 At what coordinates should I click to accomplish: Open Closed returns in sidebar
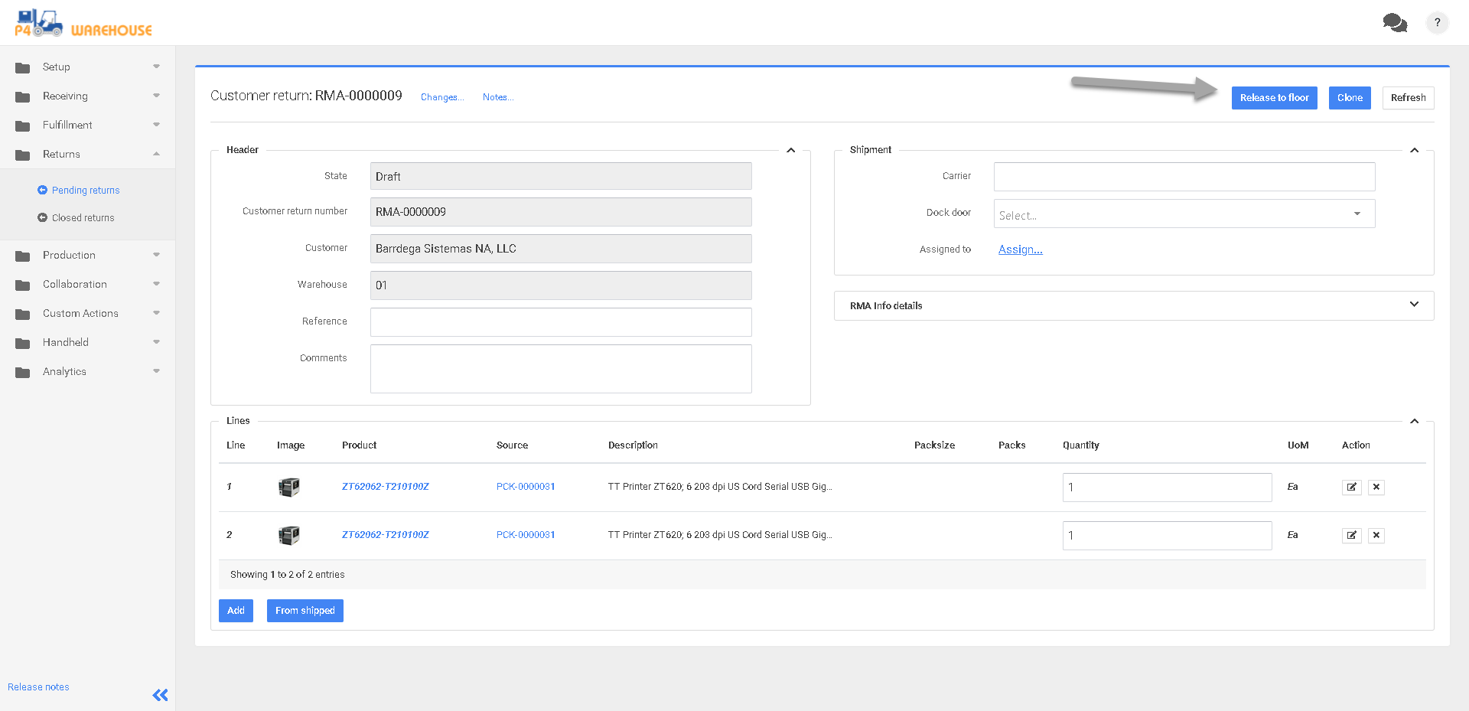[x=83, y=218]
